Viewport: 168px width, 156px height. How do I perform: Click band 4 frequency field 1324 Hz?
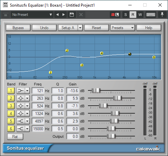(38, 114)
